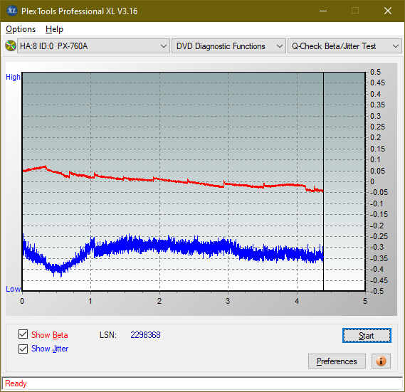
Task: Close the PlexTools Professional window
Action: (388, 11)
